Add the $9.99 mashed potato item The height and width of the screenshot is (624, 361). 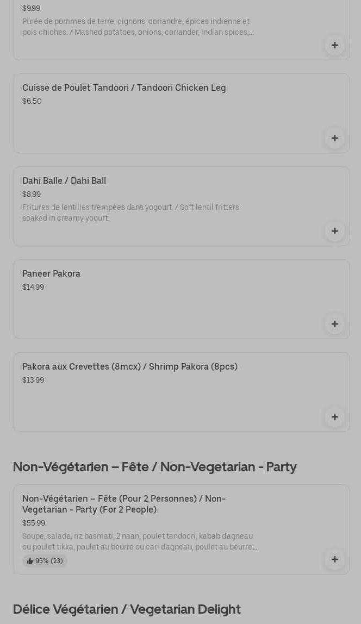pos(334,45)
